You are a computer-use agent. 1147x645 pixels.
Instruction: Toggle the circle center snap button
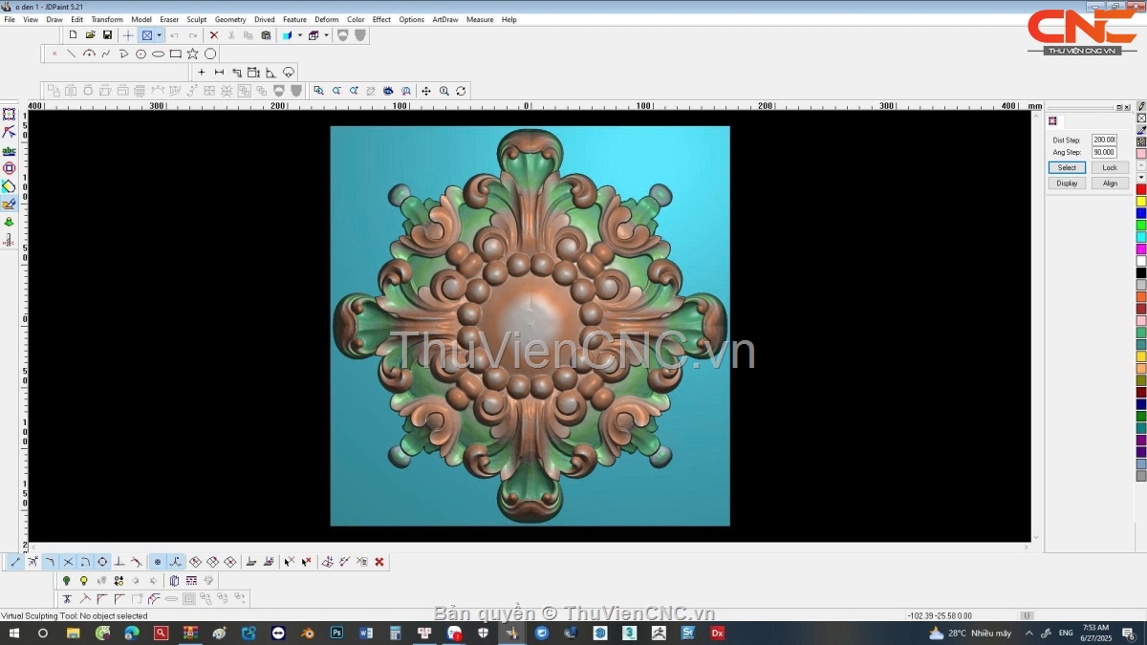click(x=102, y=562)
